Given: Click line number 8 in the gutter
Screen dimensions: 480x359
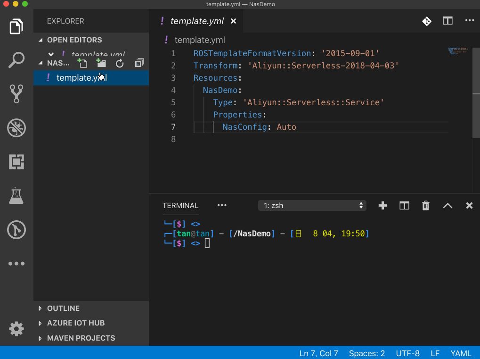Looking at the screenshot, I should [x=173, y=139].
